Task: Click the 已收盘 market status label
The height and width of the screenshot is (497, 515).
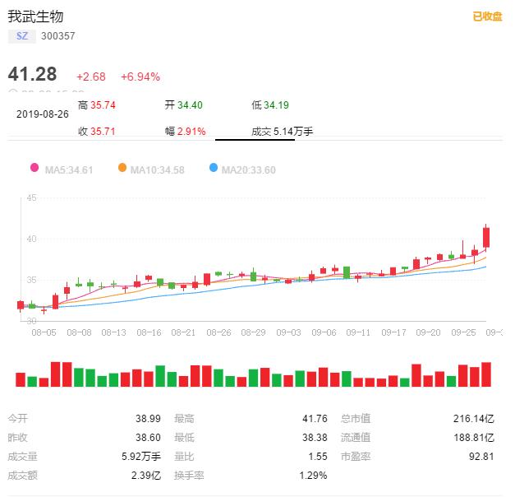Action: coord(487,16)
